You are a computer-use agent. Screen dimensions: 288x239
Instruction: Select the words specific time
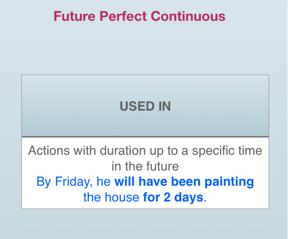(x=227, y=151)
